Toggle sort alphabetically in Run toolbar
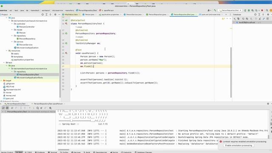Viewport: 272px width, 153px height. pyautogui.click(x=12, y=108)
